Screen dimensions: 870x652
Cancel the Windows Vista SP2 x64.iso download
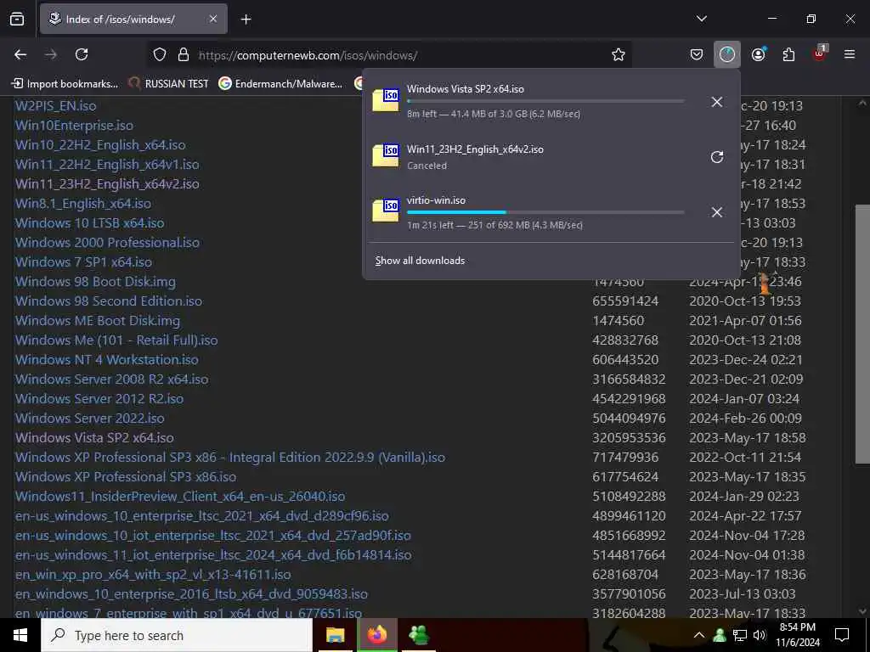pyautogui.click(x=716, y=102)
